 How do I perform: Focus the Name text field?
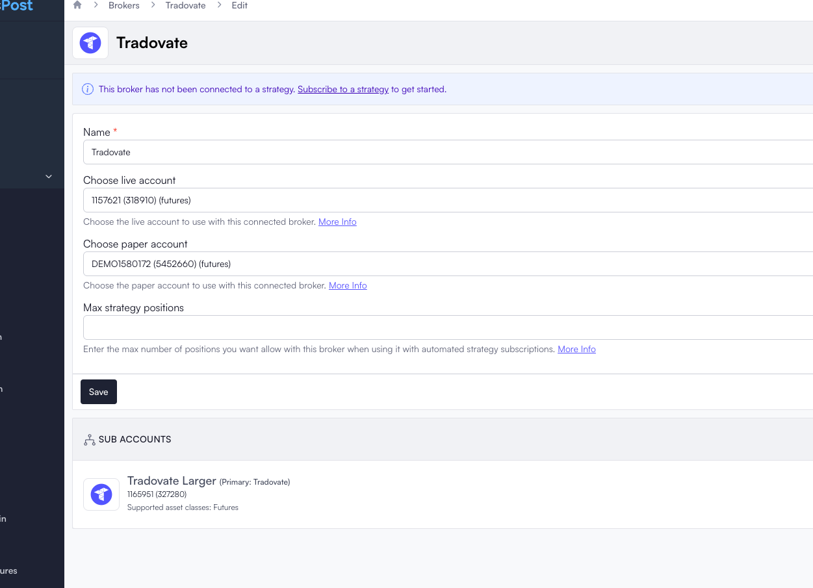coord(447,152)
